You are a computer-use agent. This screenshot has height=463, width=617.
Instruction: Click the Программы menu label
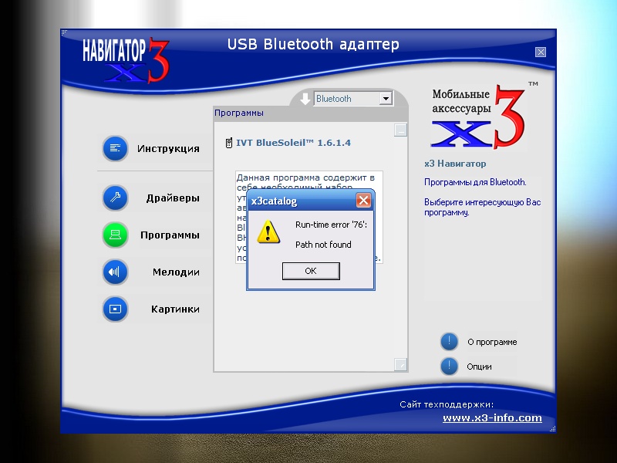170,235
